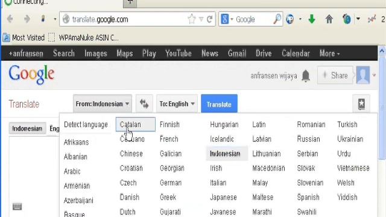Open YouTube in the Google bar

pos(179,54)
